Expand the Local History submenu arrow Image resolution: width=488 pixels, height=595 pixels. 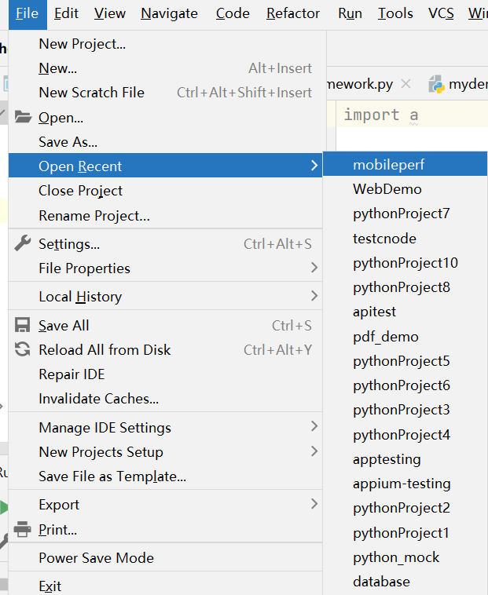pos(314,296)
